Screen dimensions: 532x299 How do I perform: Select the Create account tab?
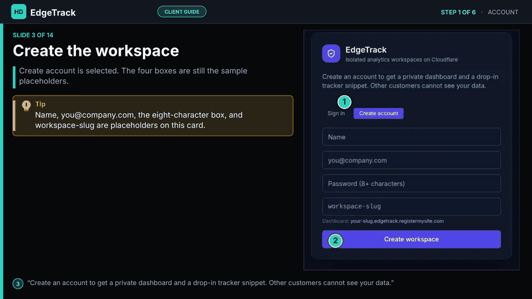(378, 113)
